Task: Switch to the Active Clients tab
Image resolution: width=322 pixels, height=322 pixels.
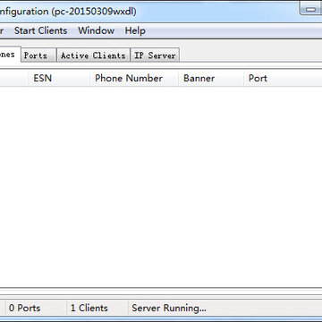Action: (x=93, y=55)
